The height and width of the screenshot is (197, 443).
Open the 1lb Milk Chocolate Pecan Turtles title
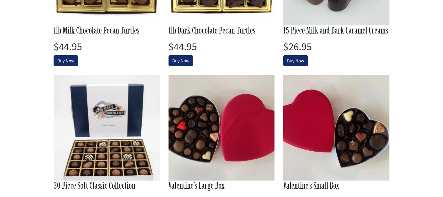[x=96, y=31]
